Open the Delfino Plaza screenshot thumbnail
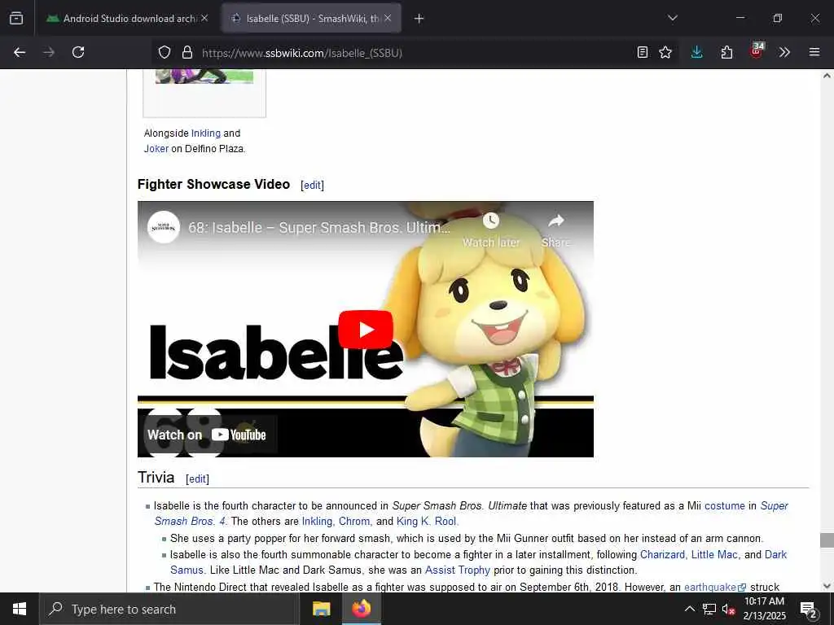The height and width of the screenshot is (625, 834). [x=204, y=77]
